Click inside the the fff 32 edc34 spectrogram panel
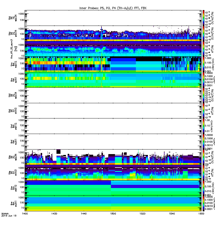This screenshot has height=230, width=215. pos(113,157)
